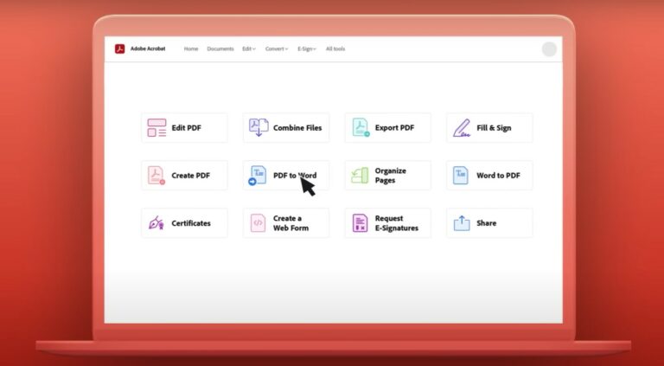The height and width of the screenshot is (366, 664).
Task: Click the Create PDF icon
Action: 156,176
